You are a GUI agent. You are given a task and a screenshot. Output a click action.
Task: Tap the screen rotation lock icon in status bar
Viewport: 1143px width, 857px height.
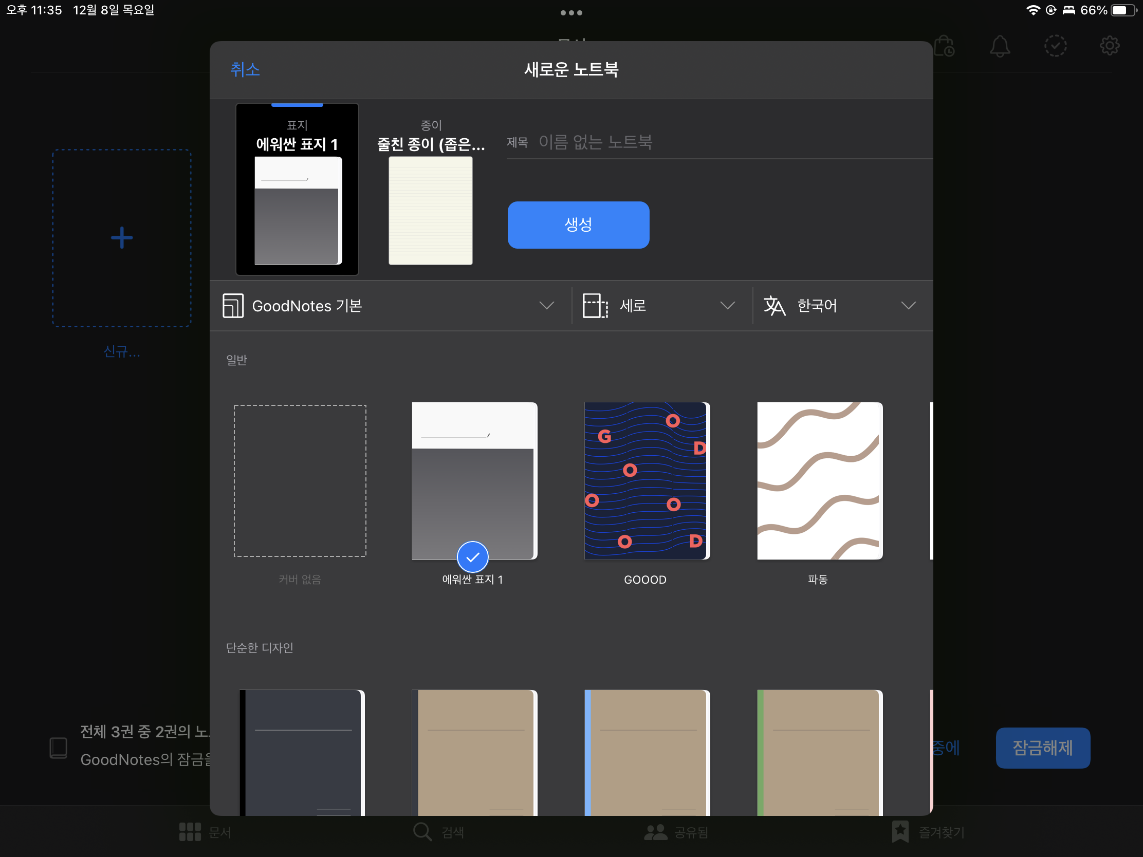point(1050,10)
